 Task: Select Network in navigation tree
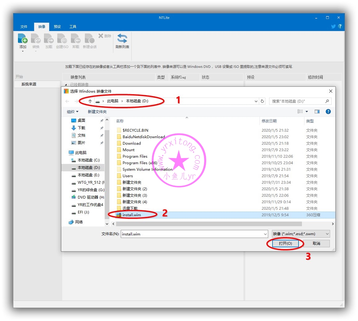[x=76, y=222]
